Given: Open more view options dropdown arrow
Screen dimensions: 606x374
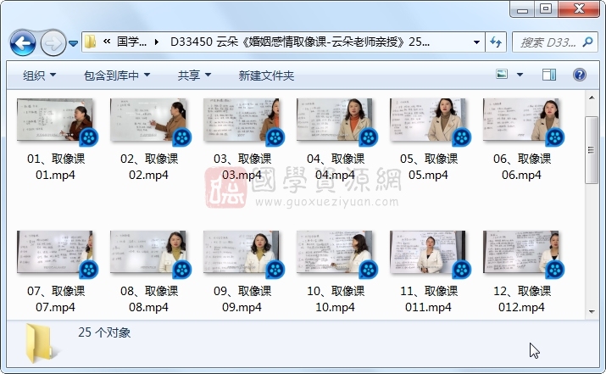Looking at the screenshot, I should [520, 75].
